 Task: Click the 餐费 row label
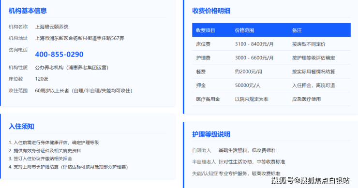(x=201, y=72)
